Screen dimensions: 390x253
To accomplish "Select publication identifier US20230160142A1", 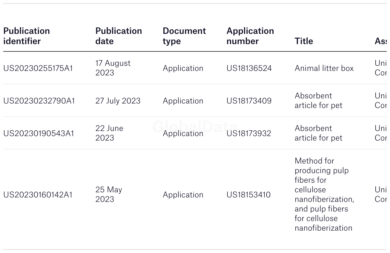I will click(38, 195).
